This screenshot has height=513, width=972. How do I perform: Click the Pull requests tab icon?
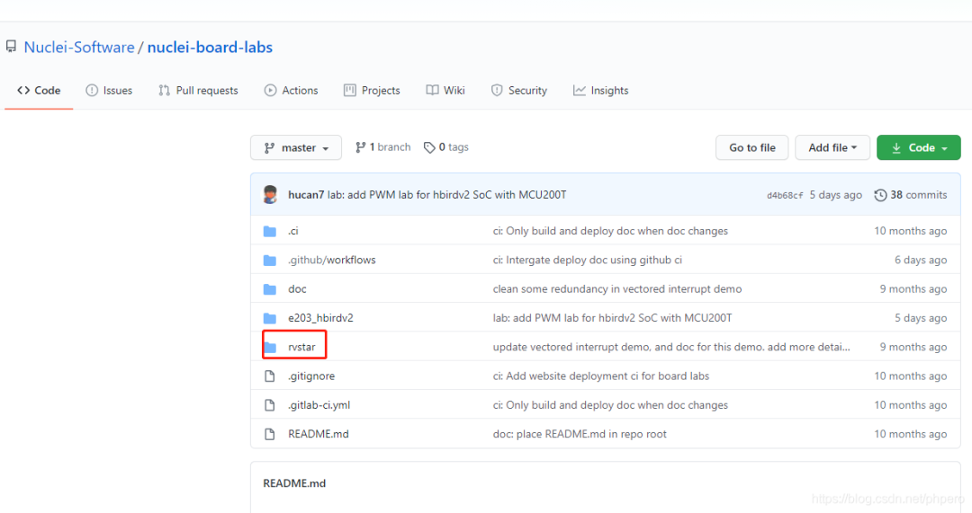tap(164, 91)
